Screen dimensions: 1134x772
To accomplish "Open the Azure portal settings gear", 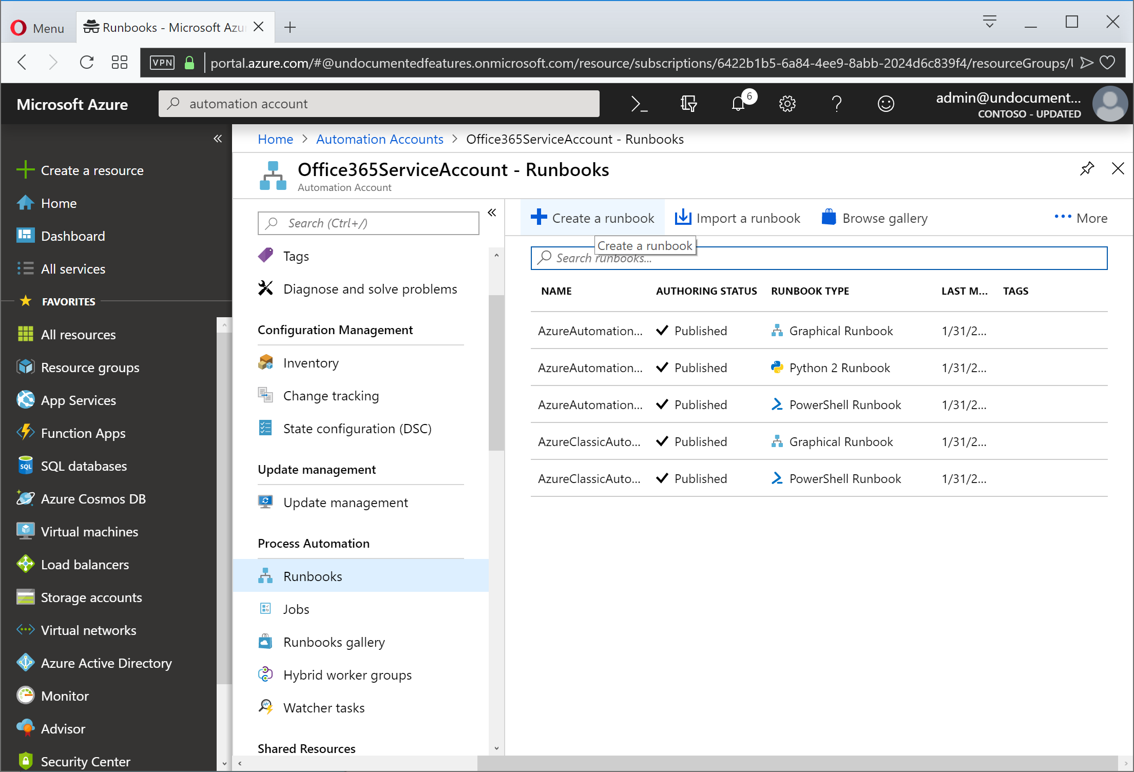I will 787,104.
